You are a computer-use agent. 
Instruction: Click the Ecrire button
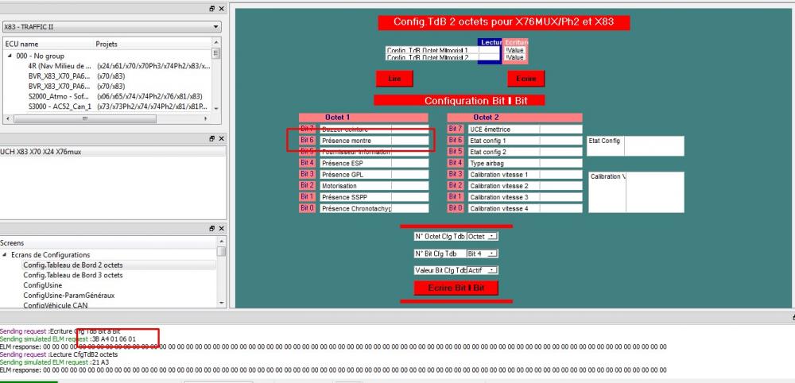click(x=525, y=79)
